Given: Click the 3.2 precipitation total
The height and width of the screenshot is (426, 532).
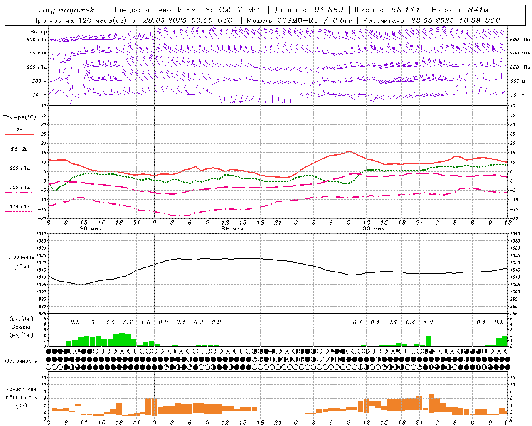Looking at the screenshot, I should coord(499,322).
